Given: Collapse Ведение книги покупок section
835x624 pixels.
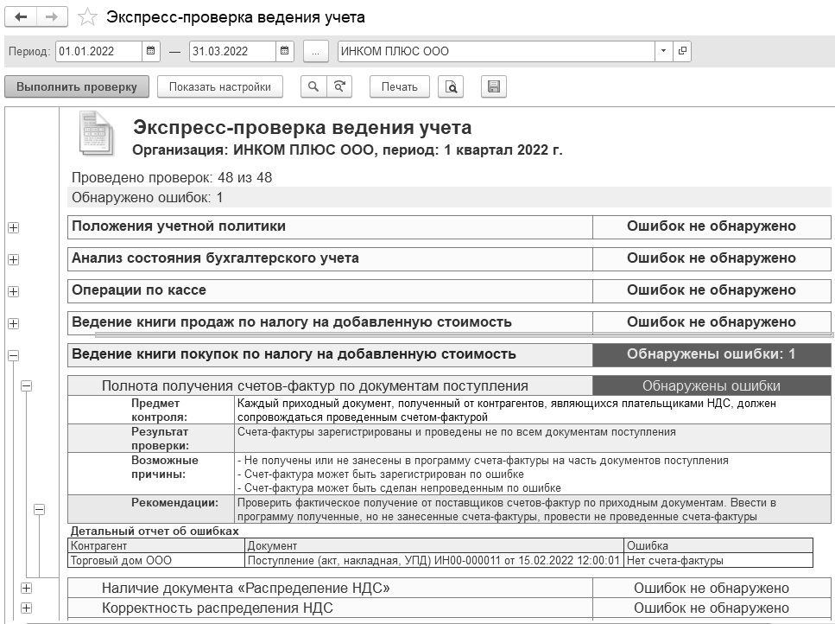Looking at the screenshot, I should tap(13, 355).
